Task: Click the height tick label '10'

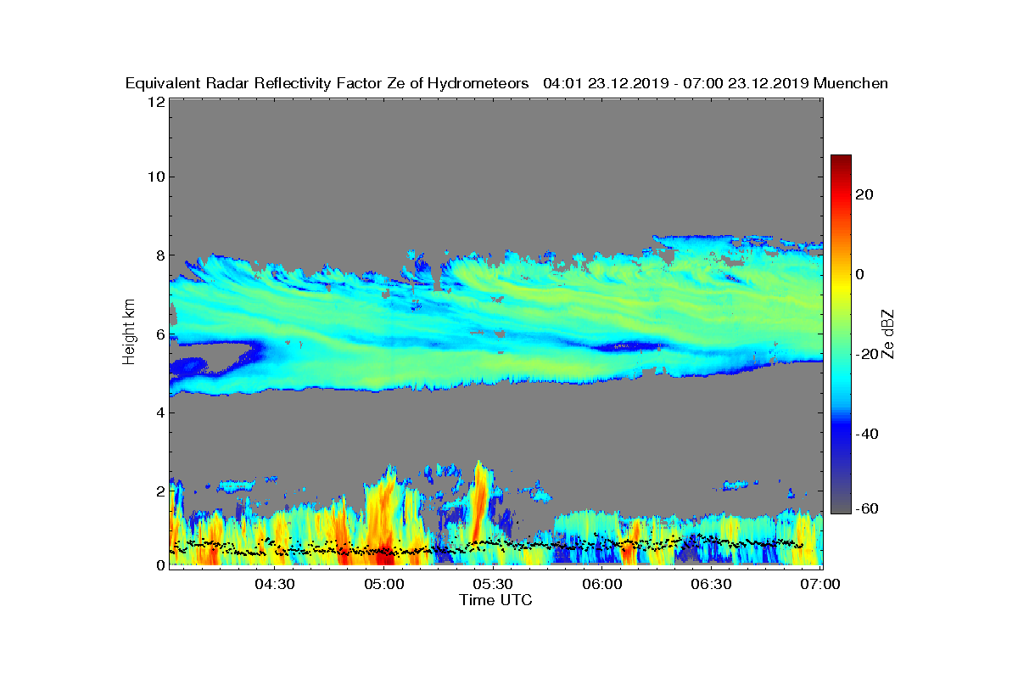Action: click(156, 177)
